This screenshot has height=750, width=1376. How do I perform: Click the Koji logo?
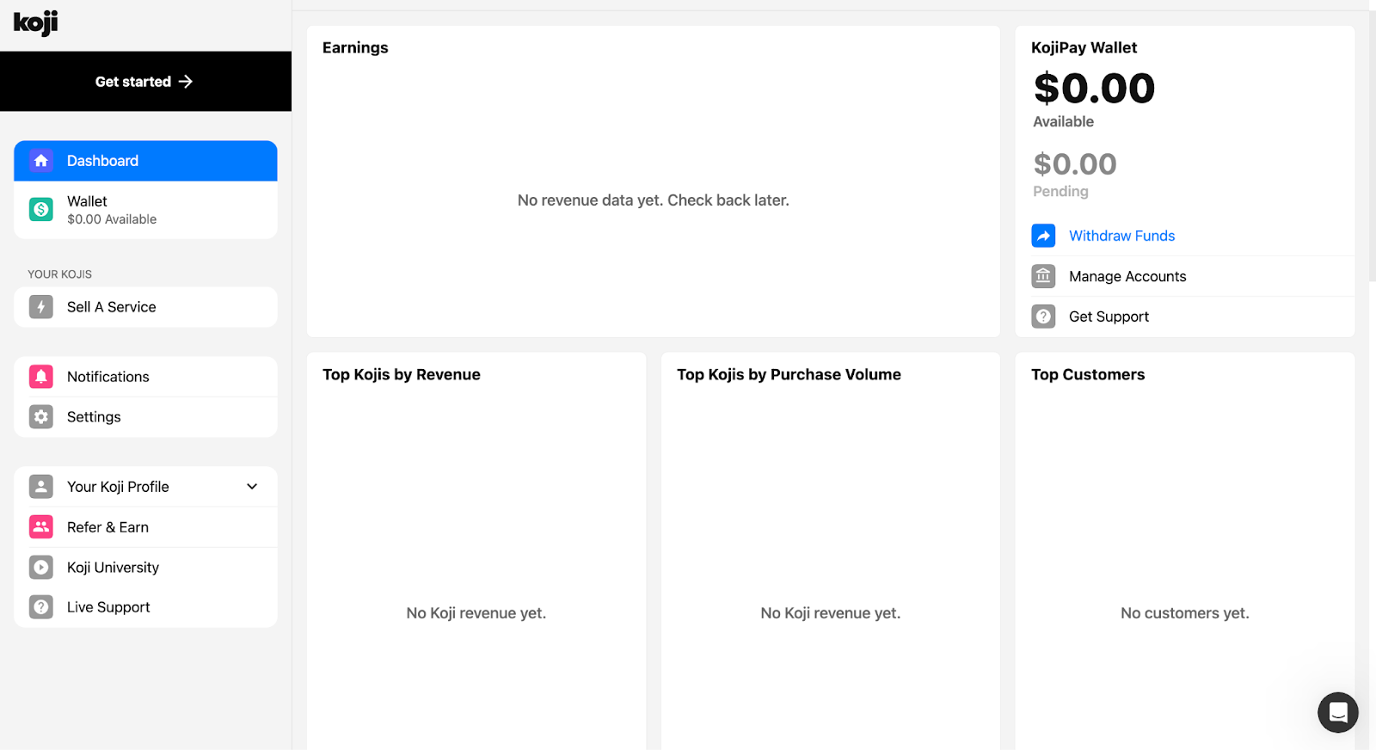[35, 22]
